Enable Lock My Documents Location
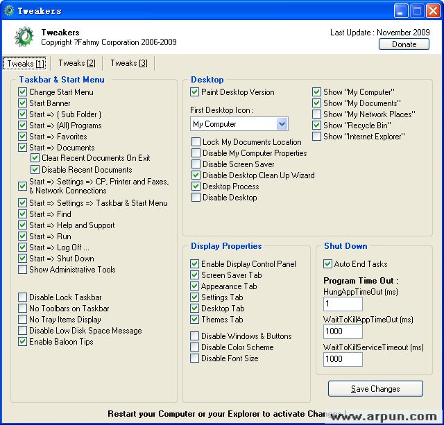The height and width of the screenshot is (425, 444). tap(196, 141)
